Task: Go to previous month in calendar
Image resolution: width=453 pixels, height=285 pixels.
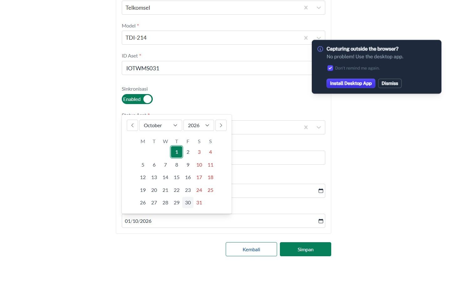Action: click(132, 125)
